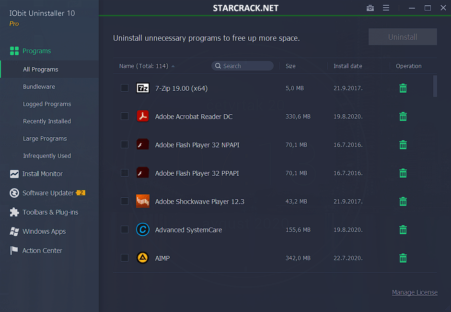Collapse the Programs sidebar section

click(x=36, y=51)
